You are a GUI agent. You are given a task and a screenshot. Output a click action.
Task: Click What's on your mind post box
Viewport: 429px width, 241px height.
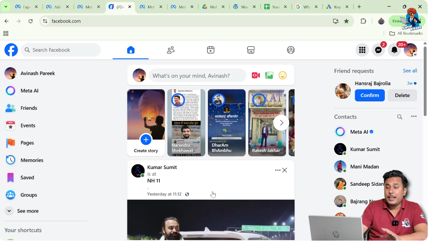click(x=197, y=76)
